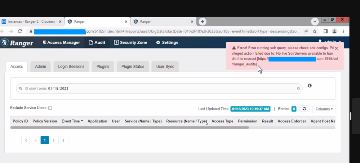This screenshot has height=163, width=360.
Task: Click the Service (Name / Type) header
Action: click(x=143, y=121)
